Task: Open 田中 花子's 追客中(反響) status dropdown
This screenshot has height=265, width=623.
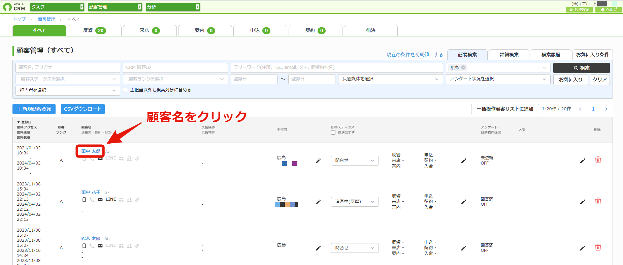Action: 355,202
